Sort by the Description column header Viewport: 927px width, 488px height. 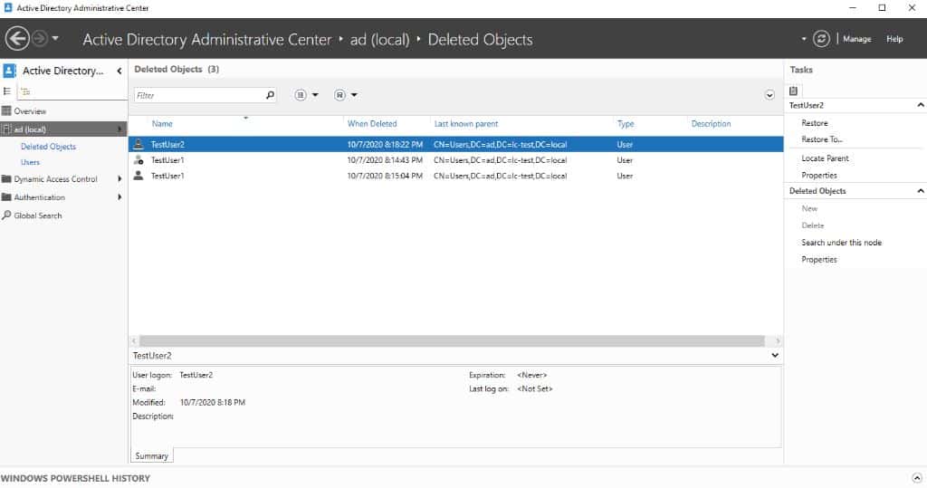[x=712, y=124]
